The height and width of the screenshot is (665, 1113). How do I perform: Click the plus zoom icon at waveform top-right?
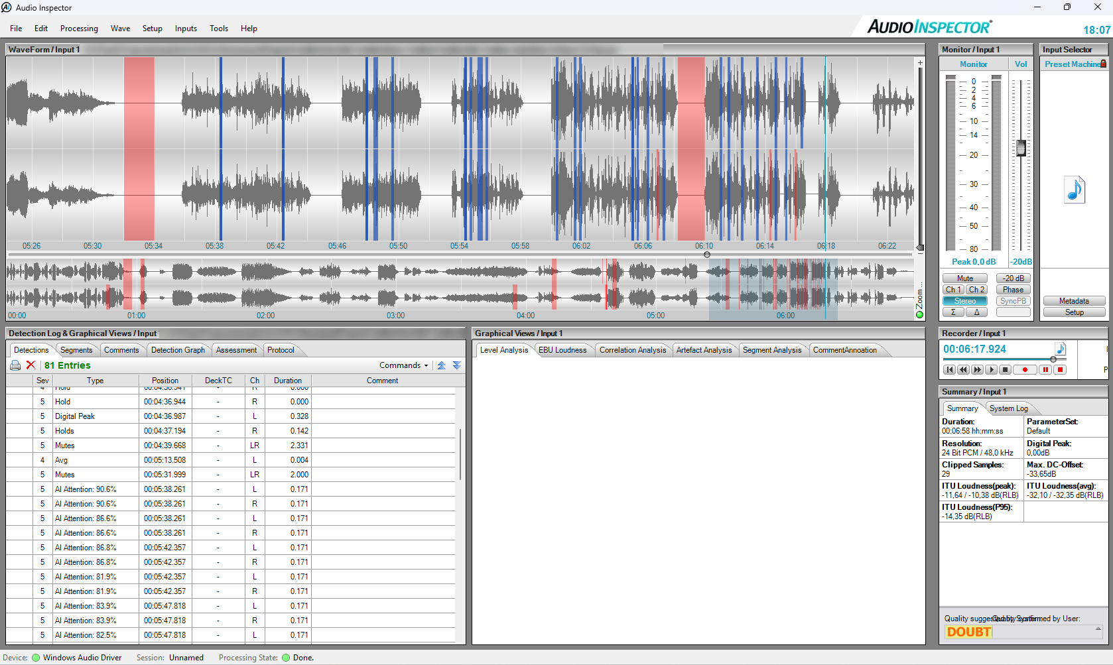tap(920, 62)
